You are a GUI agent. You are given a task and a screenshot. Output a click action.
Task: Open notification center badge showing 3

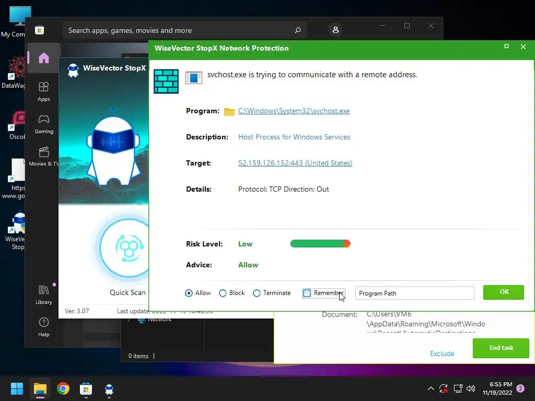tap(521, 388)
